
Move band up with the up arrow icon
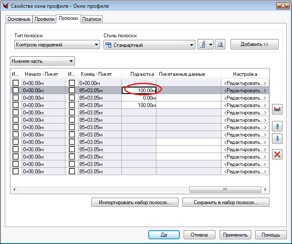277,126
